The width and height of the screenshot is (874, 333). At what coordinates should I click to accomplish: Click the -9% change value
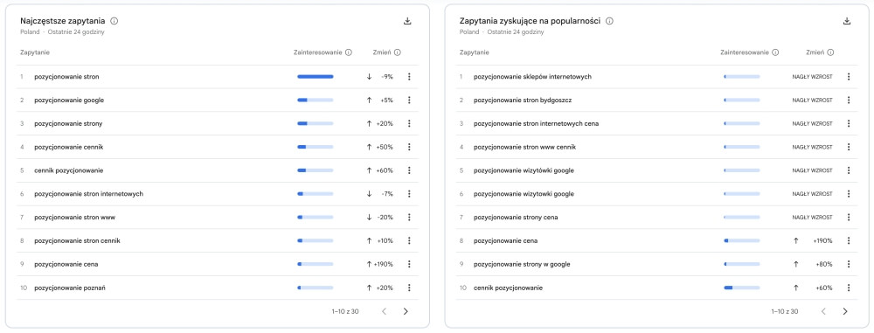point(387,77)
